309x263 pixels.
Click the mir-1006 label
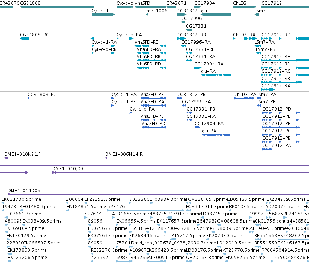click(x=157, y=11)
